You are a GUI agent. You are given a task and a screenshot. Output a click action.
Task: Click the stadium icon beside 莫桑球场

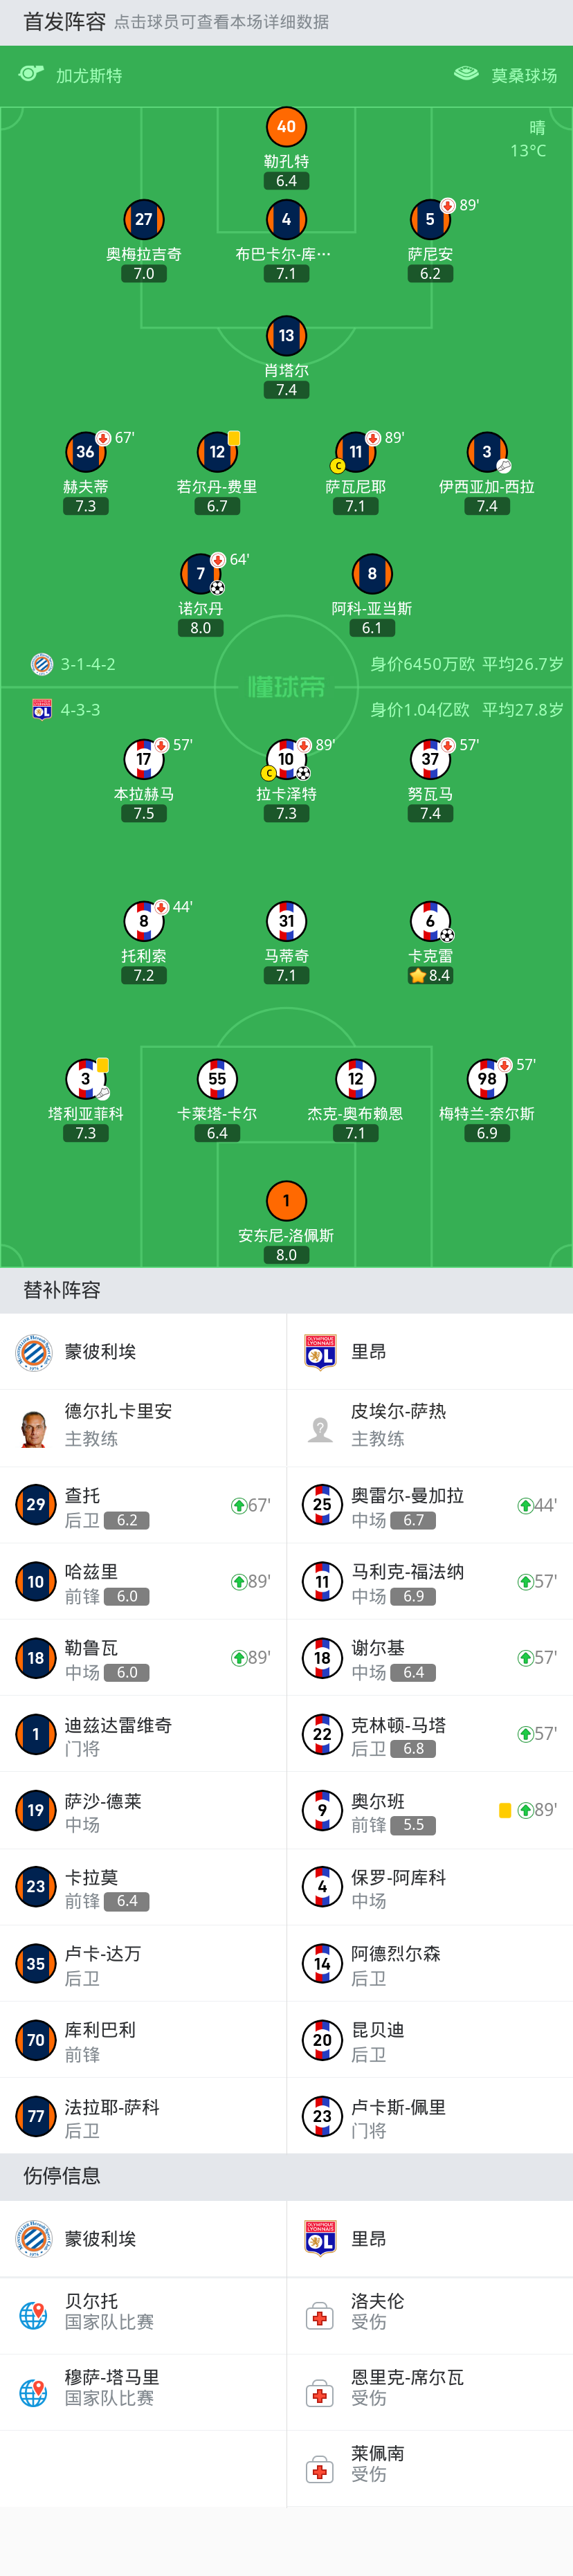tap(466, 74)
